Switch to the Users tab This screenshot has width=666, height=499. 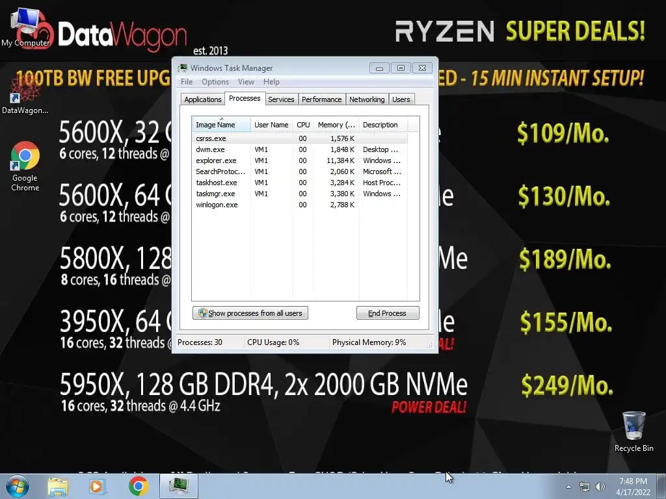pos(401,99)
